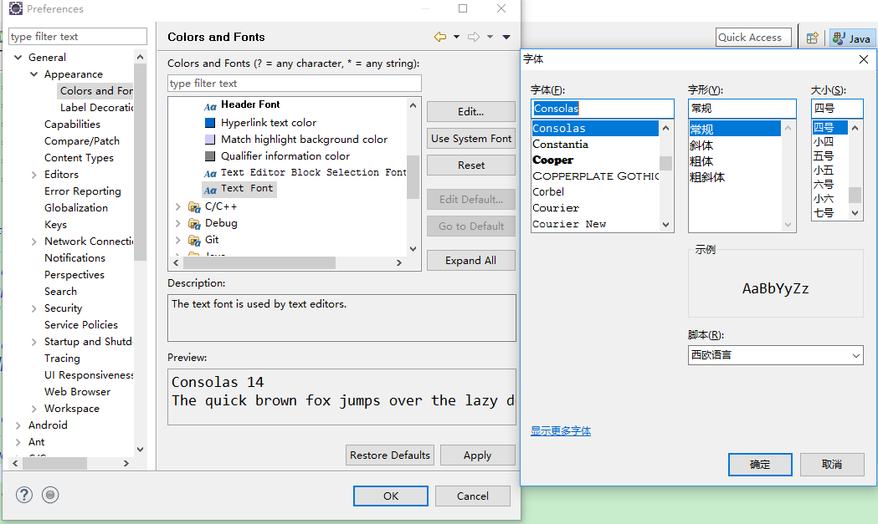Select Label Decorations tree item
The height and width of the screenshot is (524, 878).
[96, 107]
